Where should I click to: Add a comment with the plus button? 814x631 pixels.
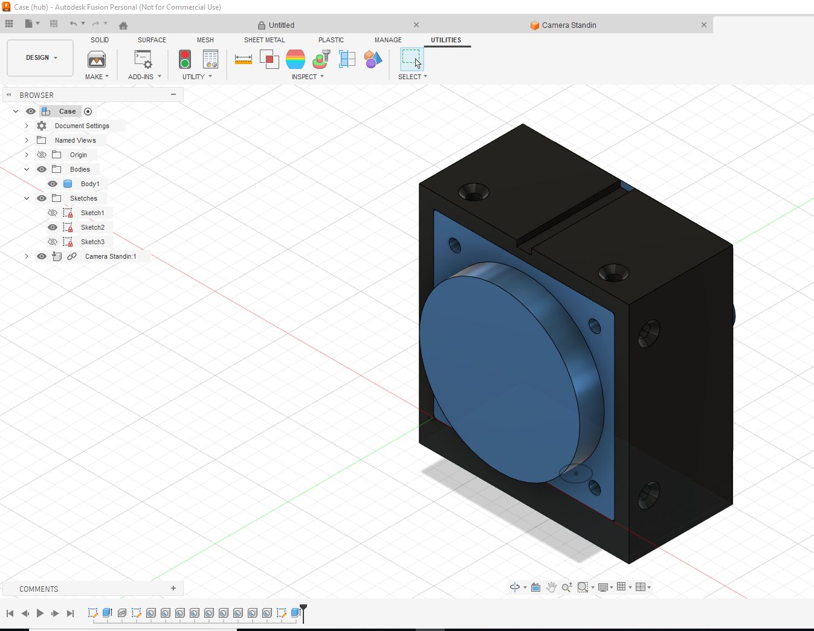173,588
